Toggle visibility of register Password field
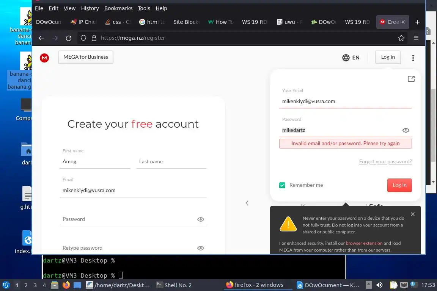This screenshot has height=291, width=437. pyautogui.click(x=201, y=219)
